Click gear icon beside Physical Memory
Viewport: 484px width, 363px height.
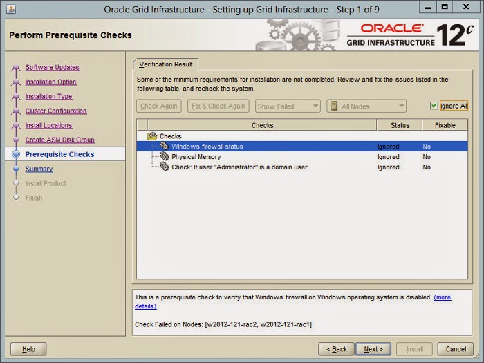click(165, 156)
